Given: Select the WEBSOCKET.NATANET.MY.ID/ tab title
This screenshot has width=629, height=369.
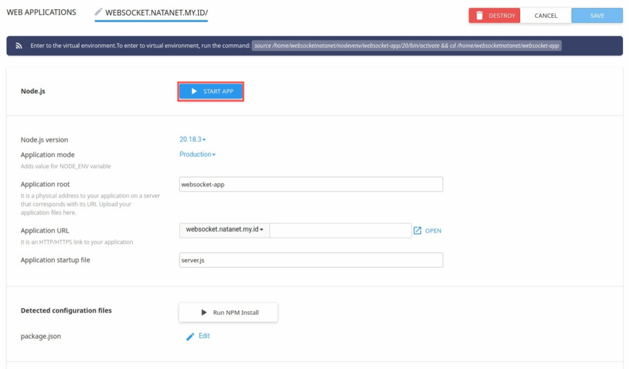Looking at the screenshot, I should tap(157, 12).
